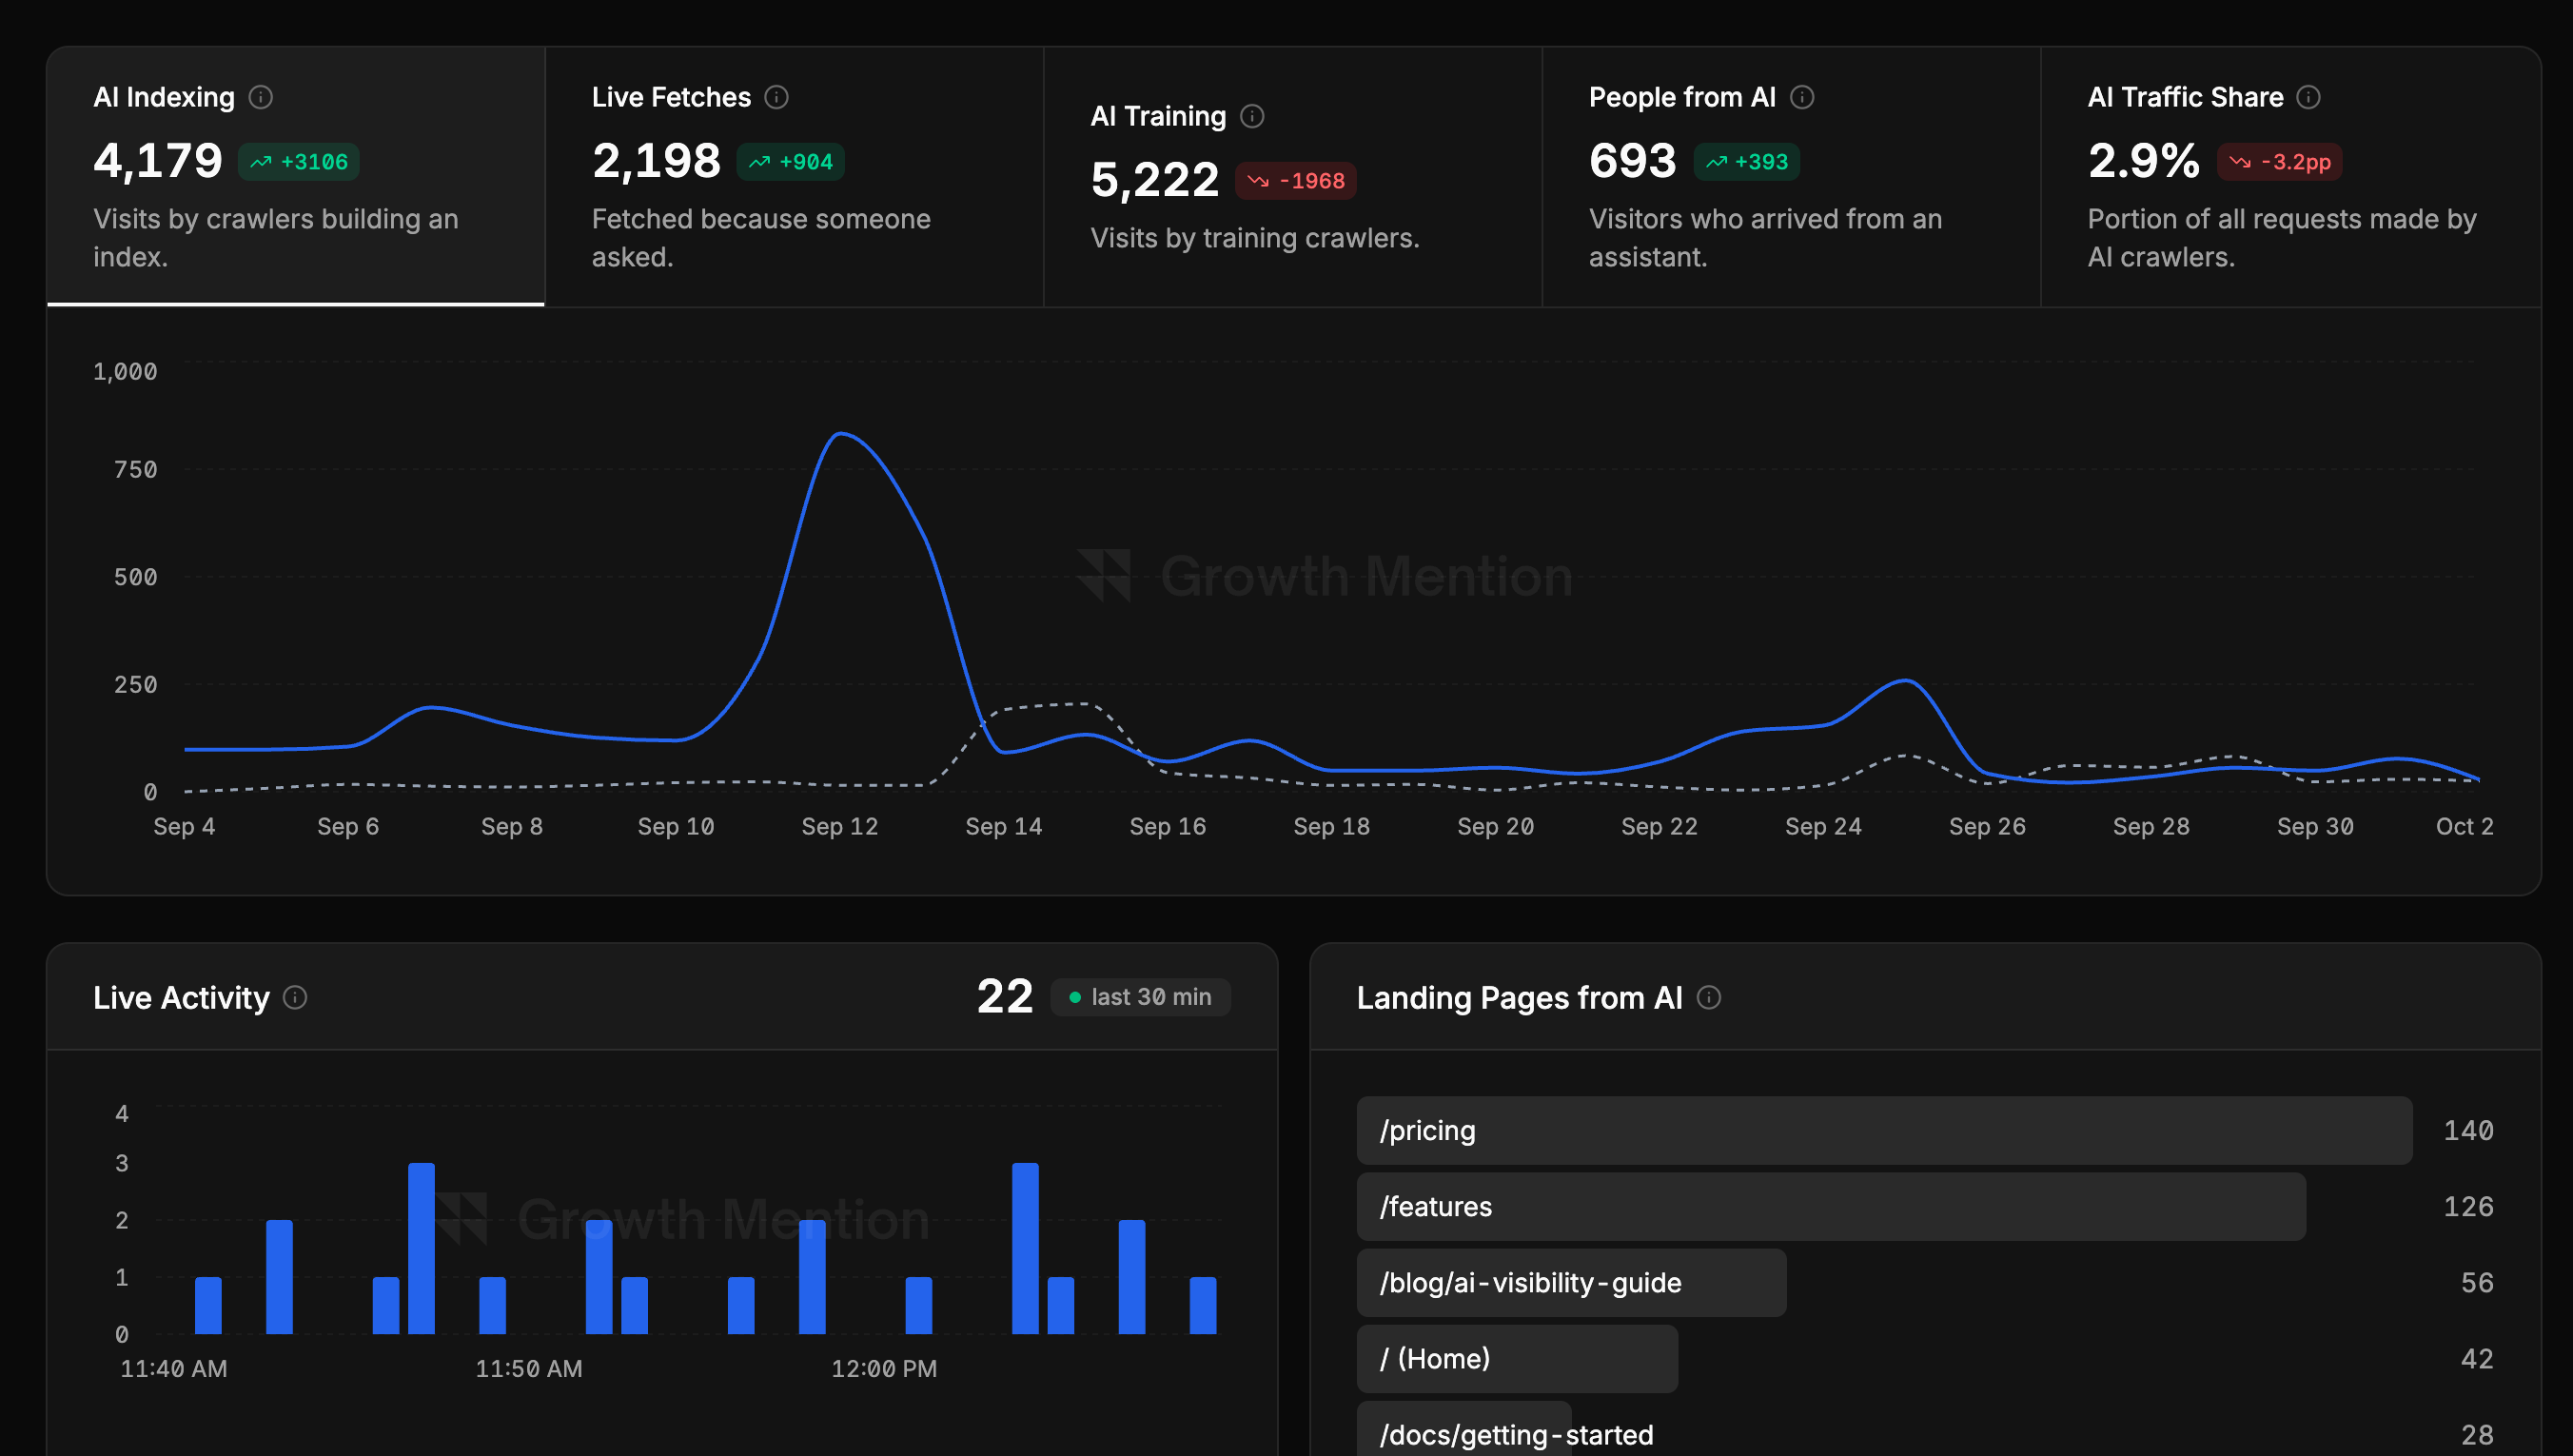The height and width of the screenshot is (1456, 2573).
Task: Click the Sep 24 axis label
Action: pyautogui.click(x=1823, y=827)
